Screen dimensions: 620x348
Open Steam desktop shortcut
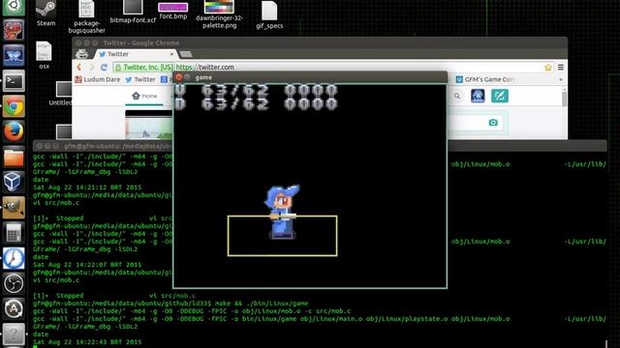point(46,13)
